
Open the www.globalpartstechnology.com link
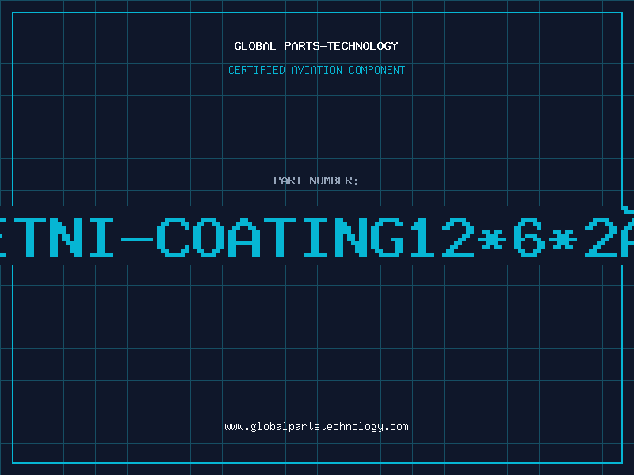click(x=316, y=427)
